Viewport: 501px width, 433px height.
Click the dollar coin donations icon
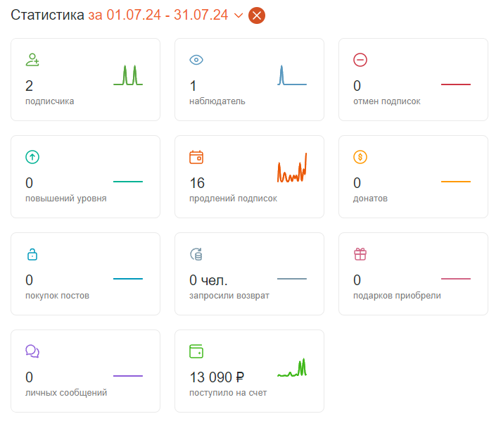point(360,157)
